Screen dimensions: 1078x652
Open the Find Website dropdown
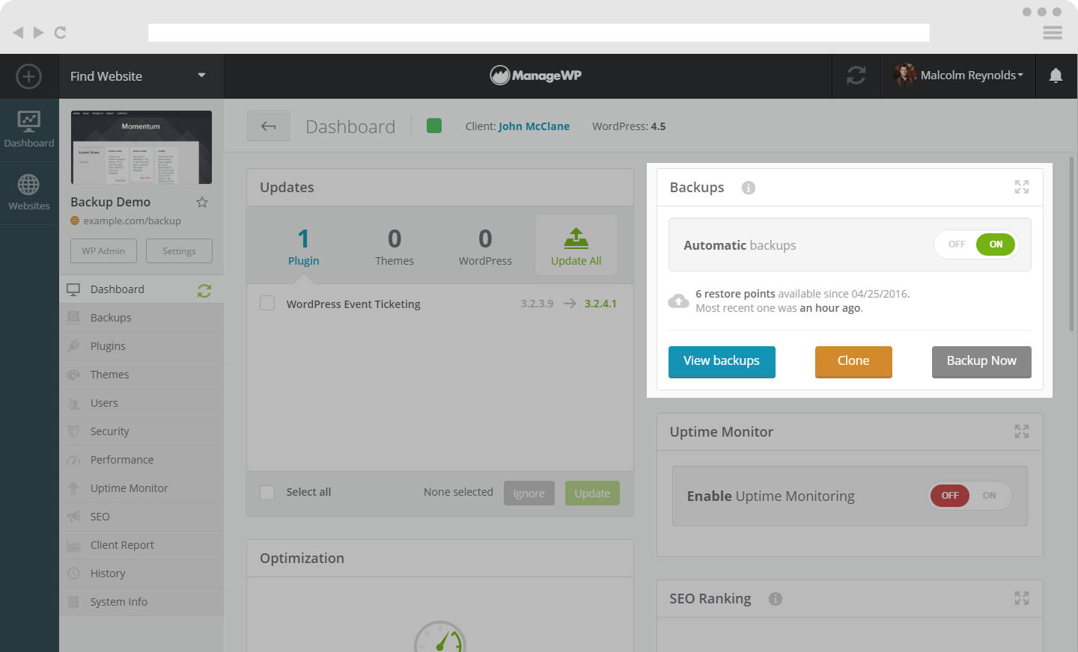pyautogui.click(x=141, y=76)
